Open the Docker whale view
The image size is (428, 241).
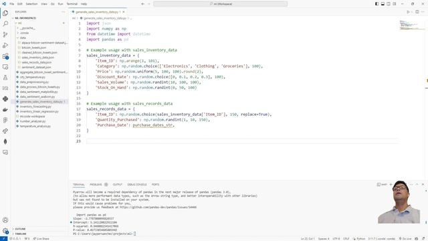click(5, 110)
